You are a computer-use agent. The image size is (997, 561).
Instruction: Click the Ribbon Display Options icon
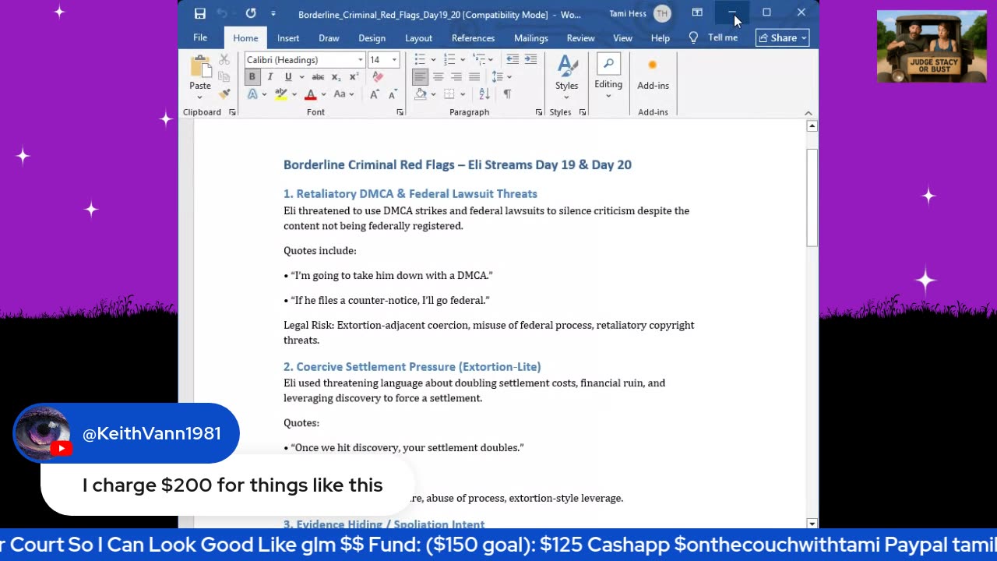(697, 12)
